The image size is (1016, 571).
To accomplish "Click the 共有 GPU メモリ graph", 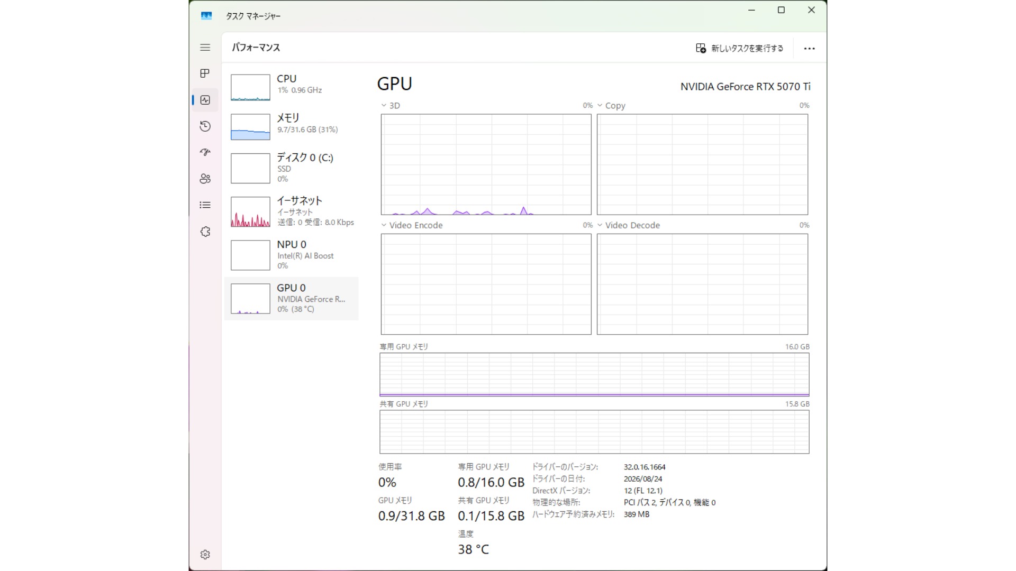I will [x=594, y=432].
